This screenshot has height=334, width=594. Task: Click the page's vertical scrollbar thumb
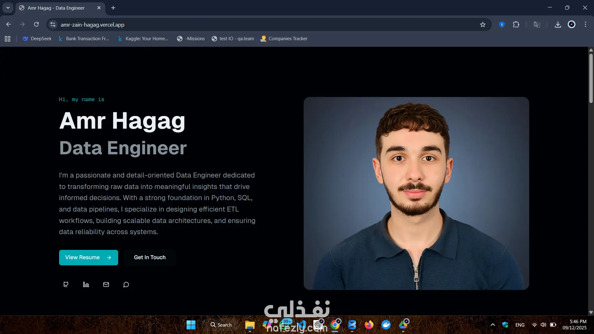point(591,79)
